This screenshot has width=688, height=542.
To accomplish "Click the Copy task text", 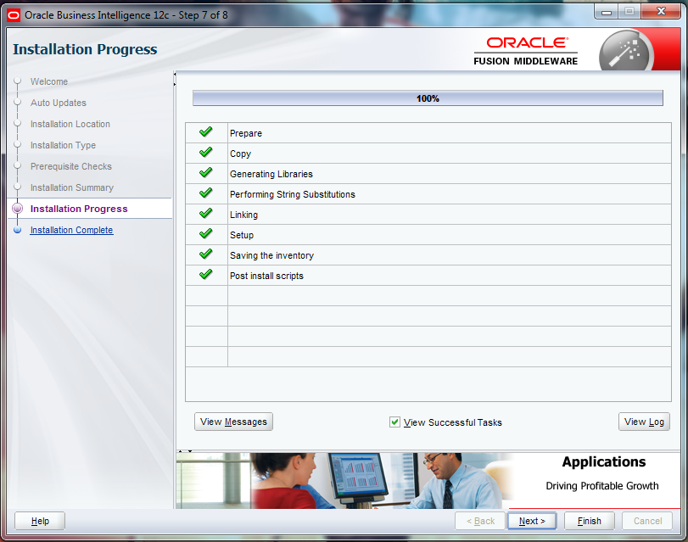I will (x=240, y=154).
